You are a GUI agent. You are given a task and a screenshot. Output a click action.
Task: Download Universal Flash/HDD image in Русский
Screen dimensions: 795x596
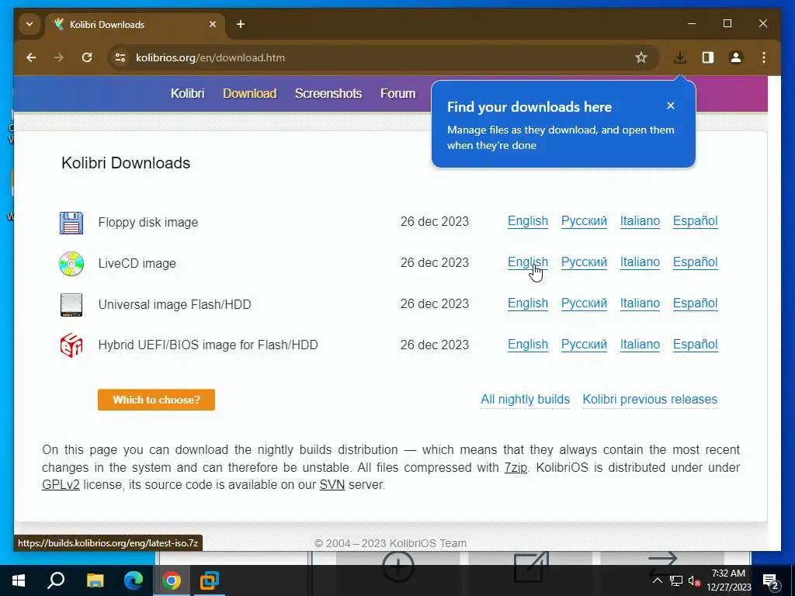coord(584,303)
